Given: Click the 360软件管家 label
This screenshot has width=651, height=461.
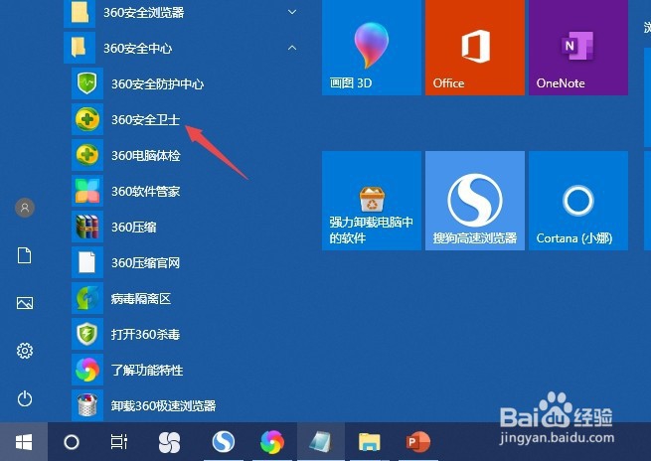Looking at the screenshot, I should click(146, 192).
